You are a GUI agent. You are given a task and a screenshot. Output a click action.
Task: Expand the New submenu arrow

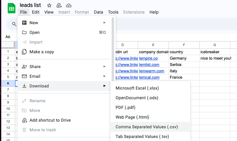[104, 23]
